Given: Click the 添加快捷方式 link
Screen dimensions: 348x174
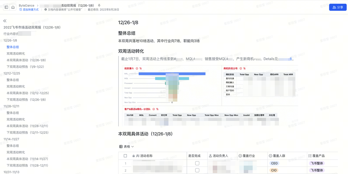Looking at the screenshot, I should click(x=29, y=10).
